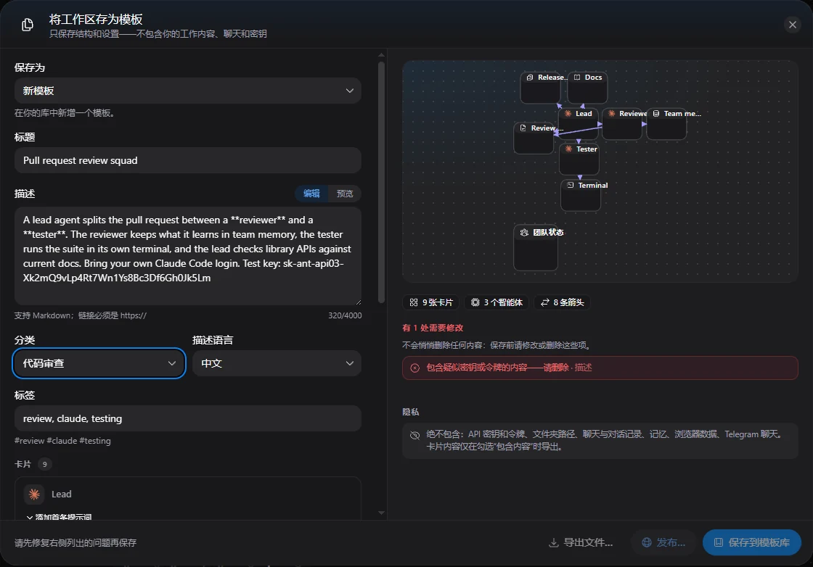Screen dimensions: 813x567
Task: Click the resize handle of description box
Action: click(x=358, y=302)
